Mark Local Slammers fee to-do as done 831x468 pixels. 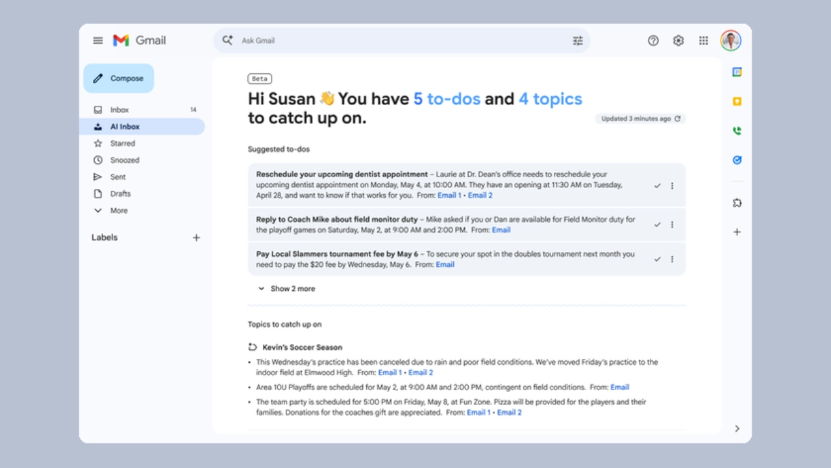click(x=657, y=259)
